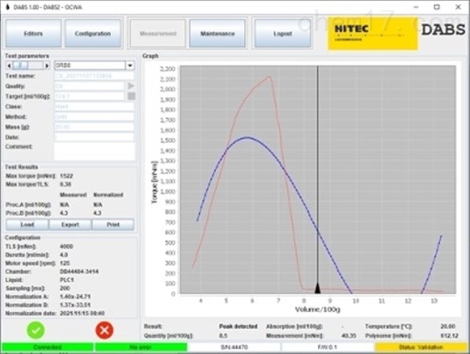Image resolution: width=470 pixels, height=354 pixels.
Task: Open the Maintenance section
Action: click(217, 33)
